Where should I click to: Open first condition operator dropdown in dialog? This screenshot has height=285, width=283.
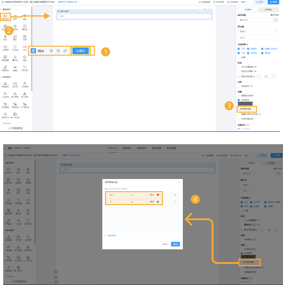point(116,195)
